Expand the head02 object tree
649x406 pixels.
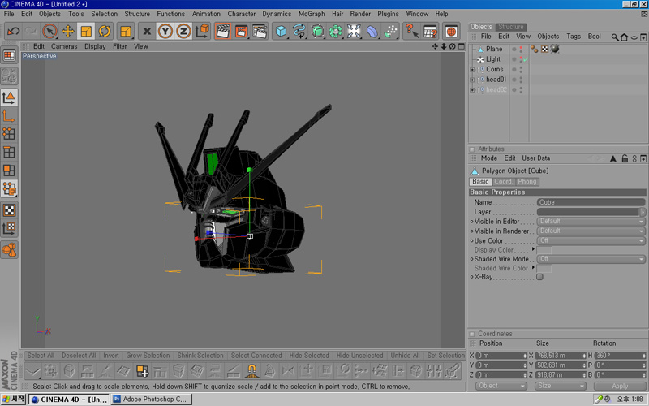coord(472,90)
